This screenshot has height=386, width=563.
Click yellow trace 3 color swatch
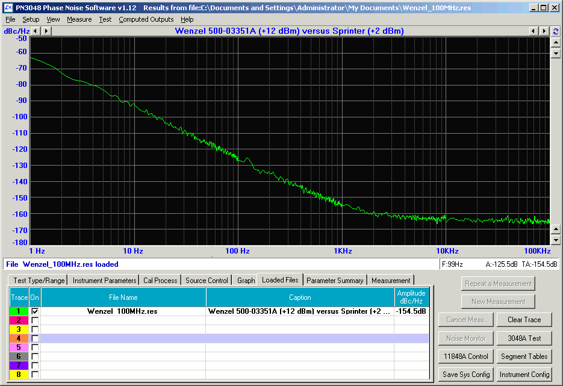pyautogui.click(x=19, y=329)
